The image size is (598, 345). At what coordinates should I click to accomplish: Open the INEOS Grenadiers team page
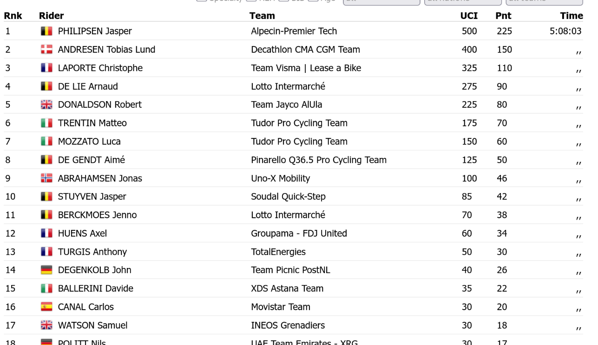click(288, 325)
